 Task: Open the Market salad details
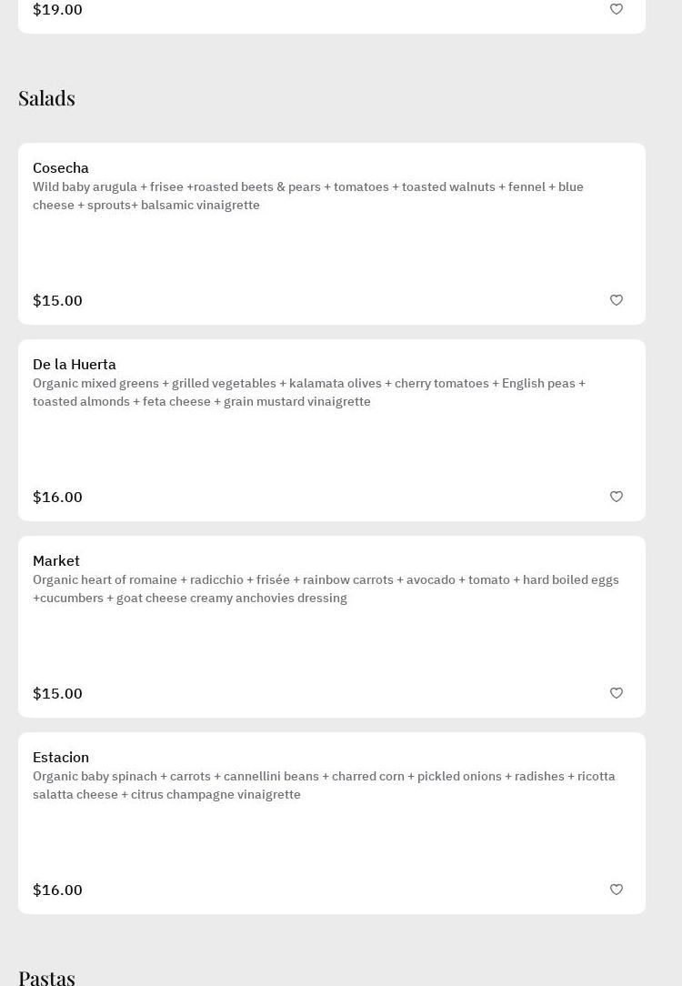[56, 561]
